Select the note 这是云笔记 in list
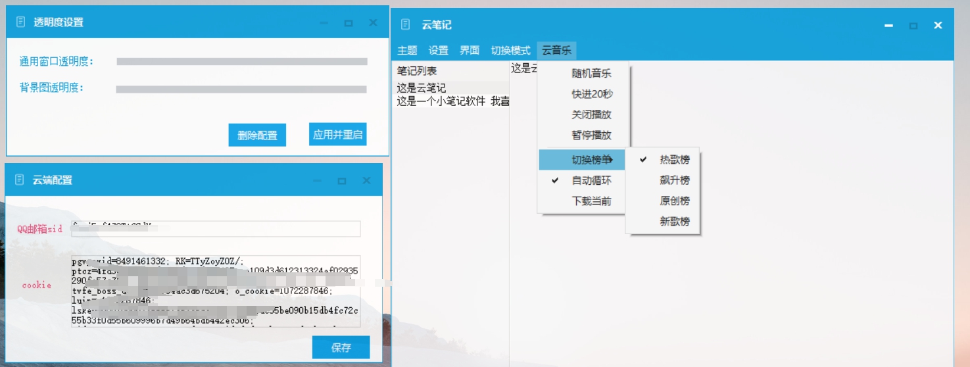Viewport: 970px width, 367px height. click(x=451, y=88)
